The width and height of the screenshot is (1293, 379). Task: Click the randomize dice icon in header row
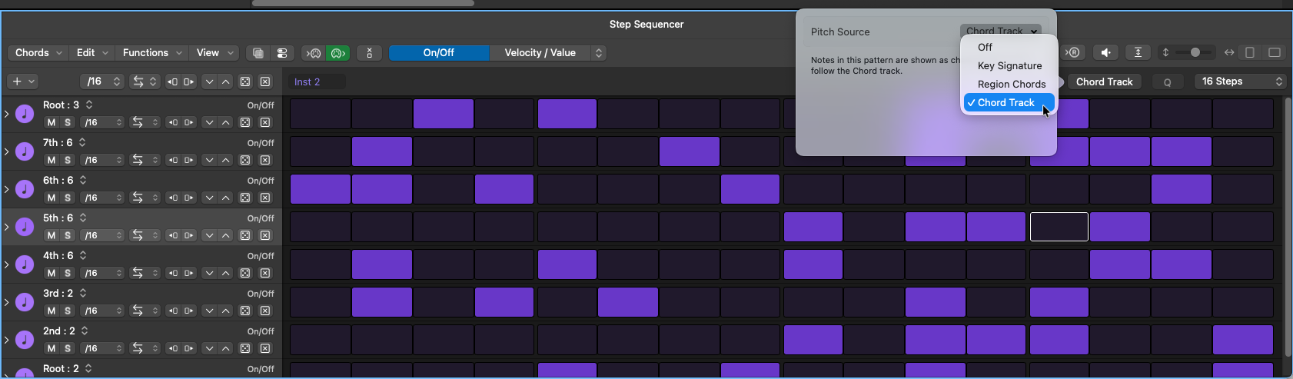pos(245,81)
